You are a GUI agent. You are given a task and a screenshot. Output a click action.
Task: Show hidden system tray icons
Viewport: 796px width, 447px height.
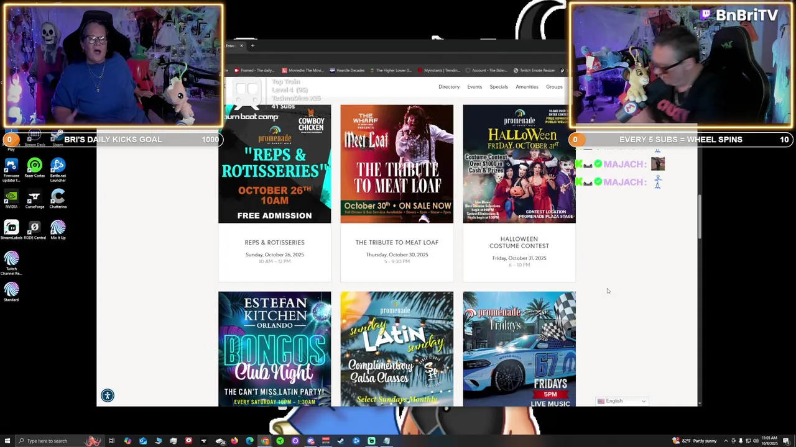pyautogui.click(x=726, y=441)
